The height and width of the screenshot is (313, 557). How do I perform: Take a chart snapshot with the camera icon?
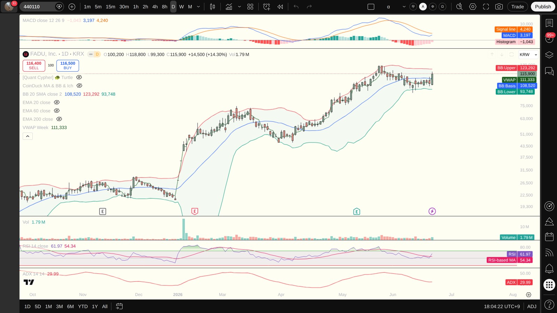click(499, 7)
